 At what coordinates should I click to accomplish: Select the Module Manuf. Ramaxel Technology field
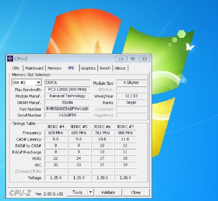pyautogui.click(x=67, y=96)
